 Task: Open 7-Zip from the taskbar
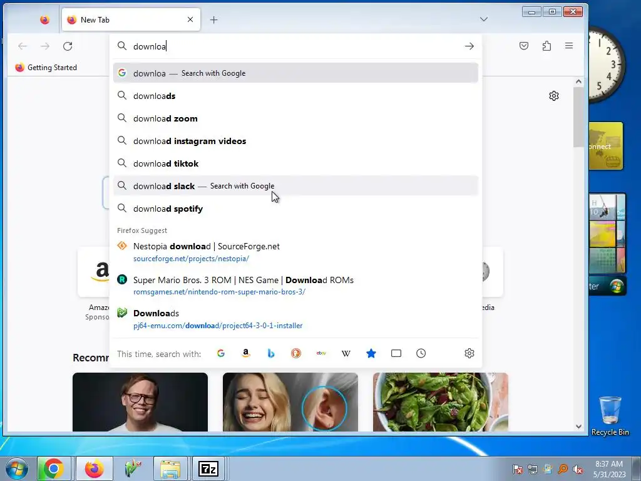coord(208,468)
